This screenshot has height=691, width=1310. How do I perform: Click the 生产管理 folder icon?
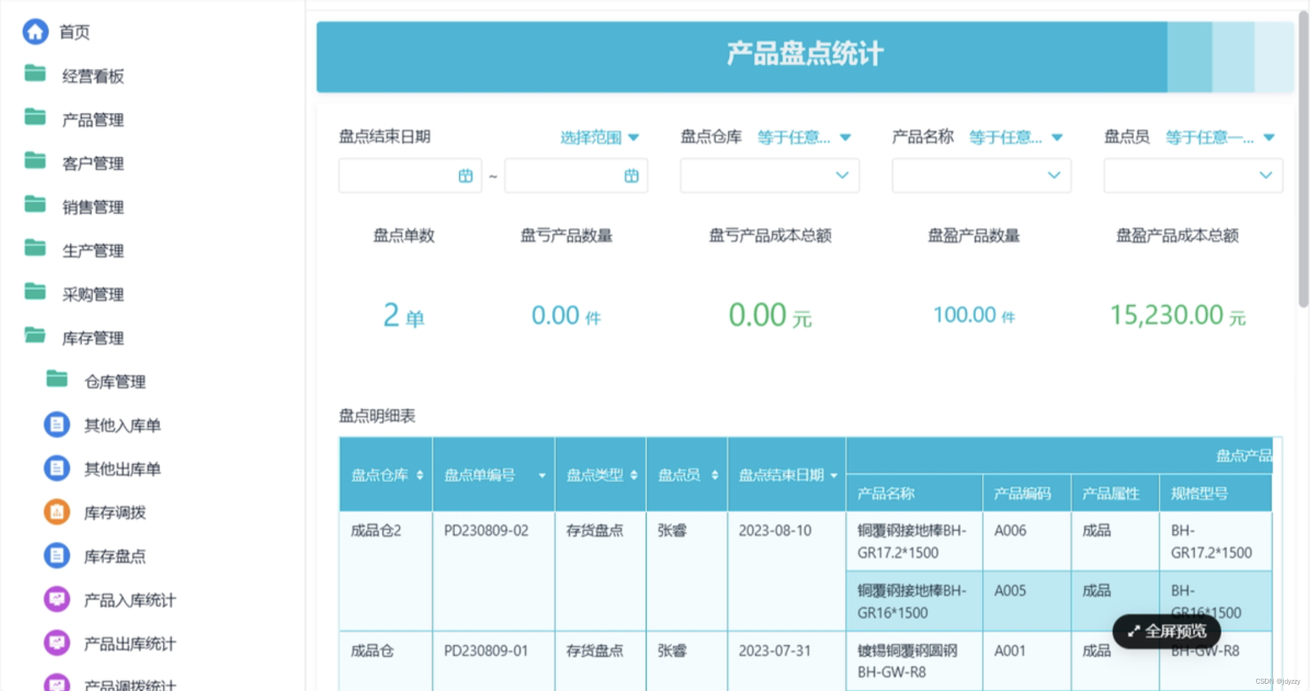coord(35,248)
